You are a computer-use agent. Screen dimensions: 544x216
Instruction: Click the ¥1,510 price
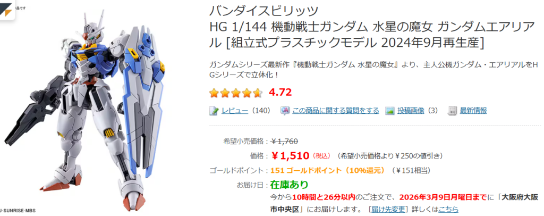tap(291, 155)
